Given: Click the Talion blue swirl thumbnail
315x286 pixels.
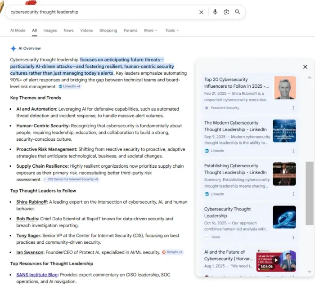Looking at the screenshot, I should [x=284, y=217].
